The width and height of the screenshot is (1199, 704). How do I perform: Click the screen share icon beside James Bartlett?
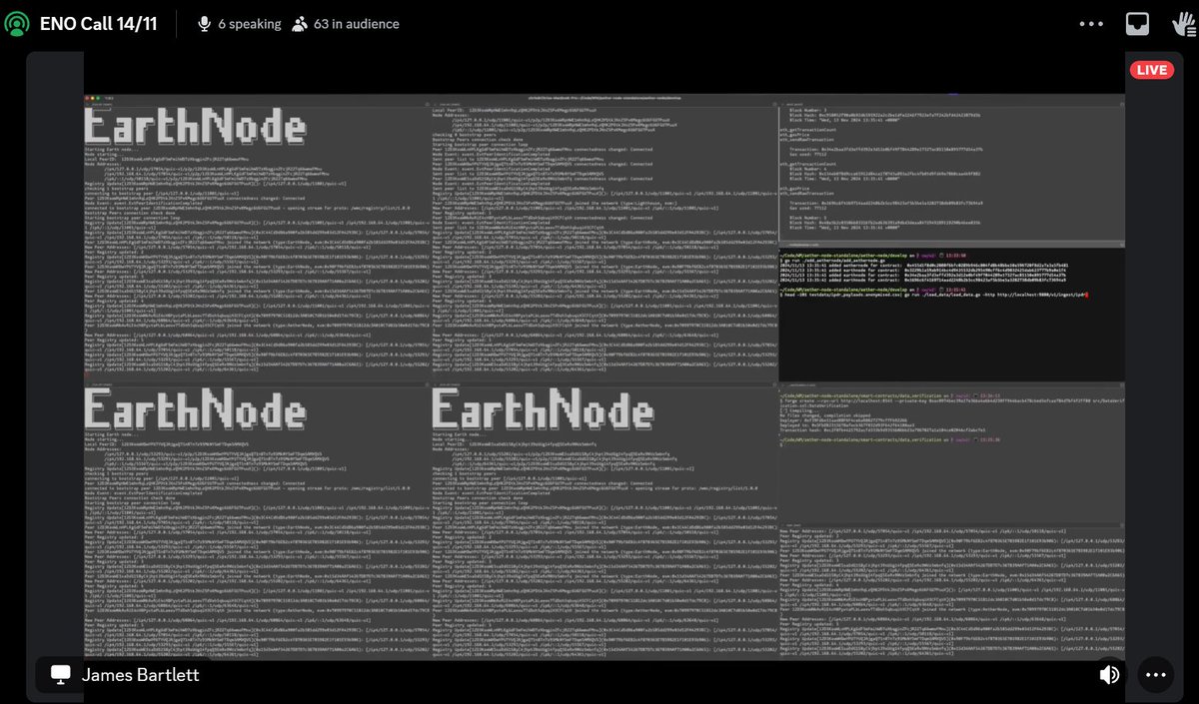tap(61, 675)
